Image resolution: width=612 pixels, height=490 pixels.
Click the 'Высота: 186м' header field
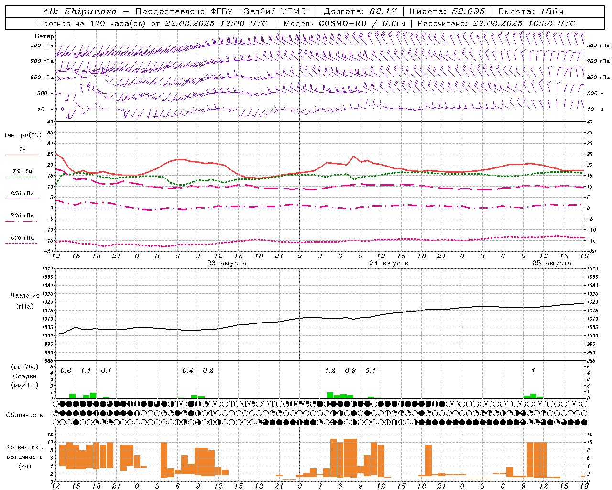pyautogui.click(x=531, y=11)
